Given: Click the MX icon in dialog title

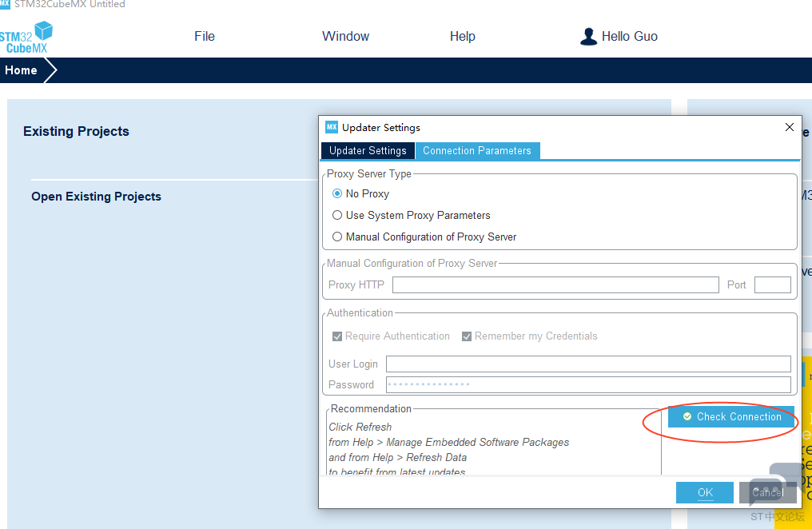Looking at the screenshot, I should [x=332, y=127].
